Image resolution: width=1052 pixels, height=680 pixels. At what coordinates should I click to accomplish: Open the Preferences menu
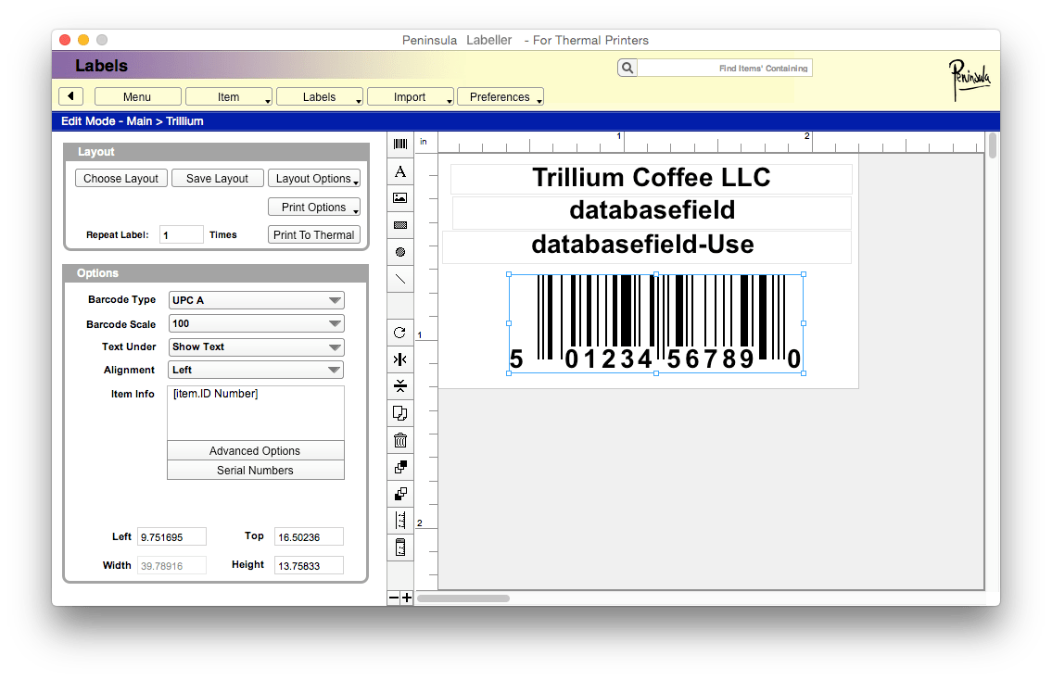click(501, 95)
